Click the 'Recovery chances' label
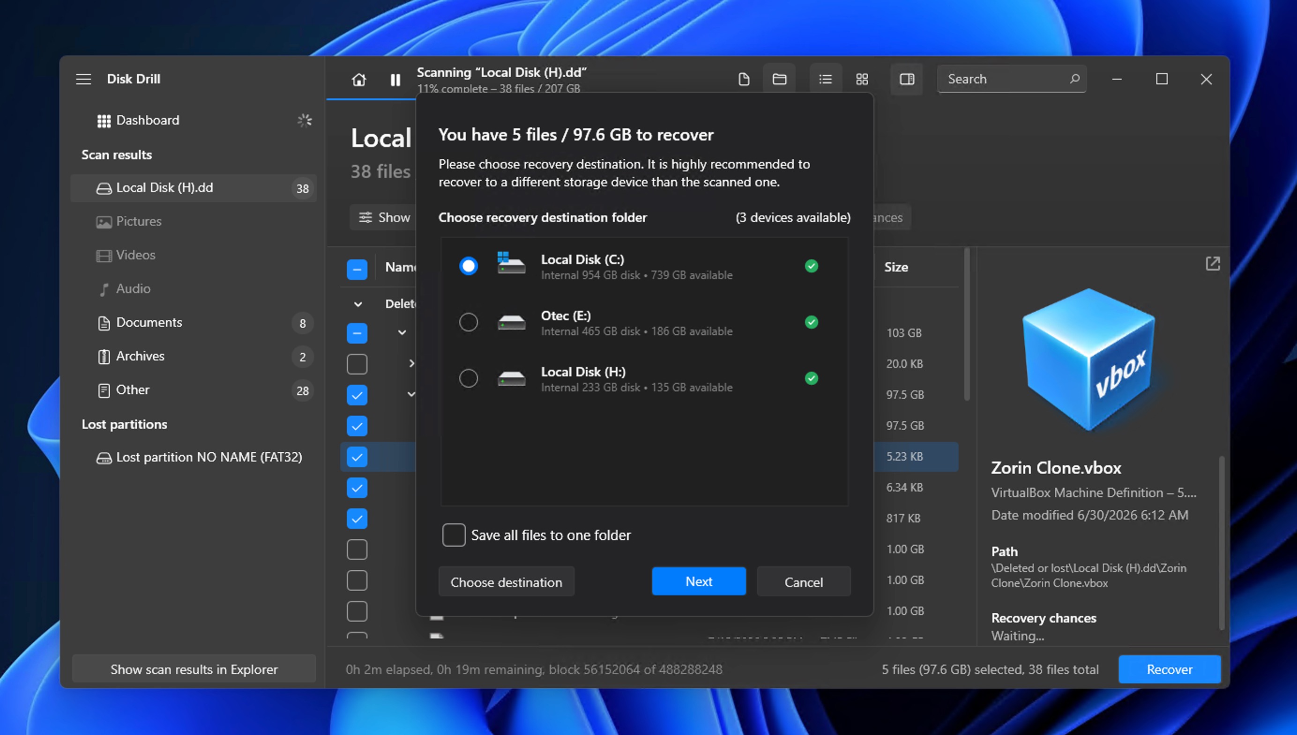 (x=1044, y=618)
